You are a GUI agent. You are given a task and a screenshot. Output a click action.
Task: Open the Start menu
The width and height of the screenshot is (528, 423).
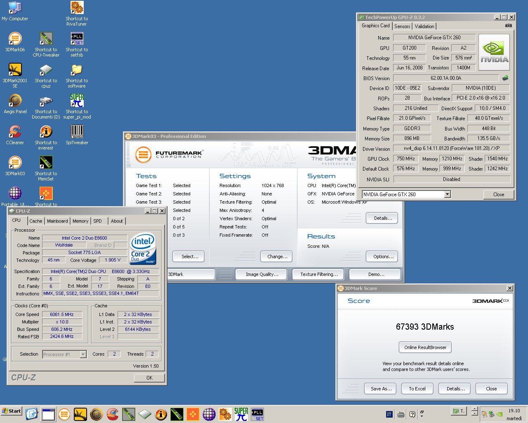coord(12,411)
